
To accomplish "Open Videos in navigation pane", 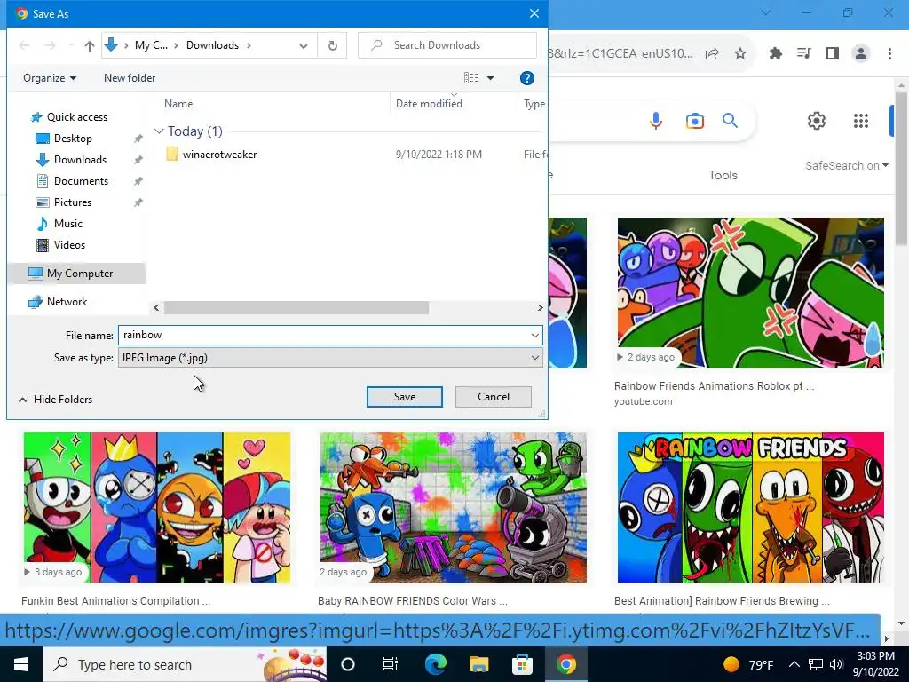I will [x=69, y=245].
